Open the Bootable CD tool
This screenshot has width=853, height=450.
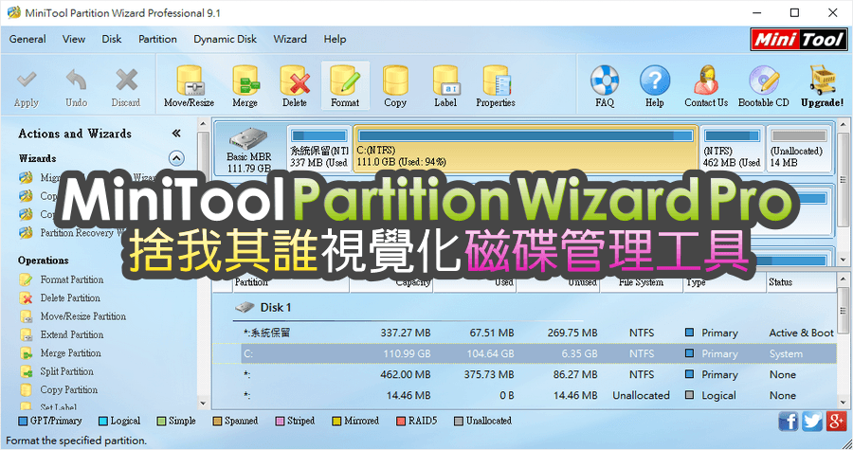pyautogui.click(x=763, y=86)
